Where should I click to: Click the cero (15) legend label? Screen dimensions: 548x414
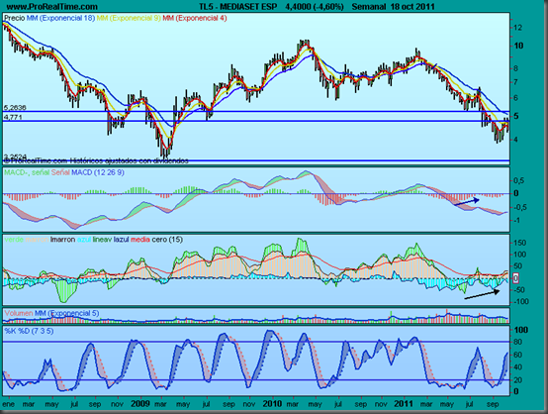click(167, 240)
